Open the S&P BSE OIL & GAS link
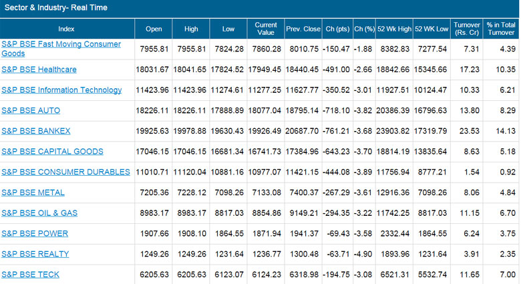Screen dimensions: 521x284 pos(39,213)
